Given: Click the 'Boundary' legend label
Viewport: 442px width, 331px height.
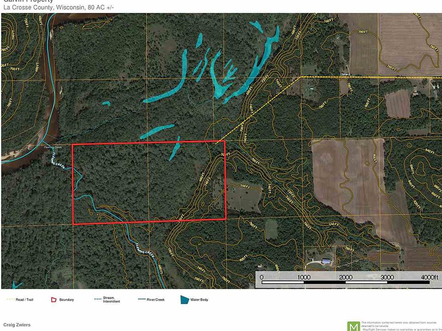Looking at the screenshot, I should (x=66, y=300).
